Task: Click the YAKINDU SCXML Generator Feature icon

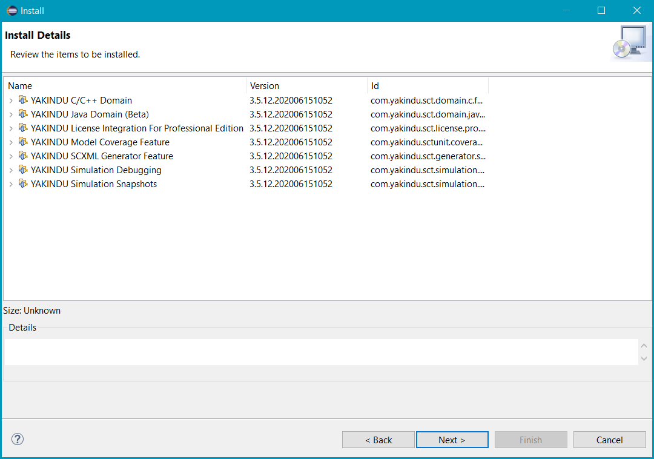Action: click(x=24, y=156)
